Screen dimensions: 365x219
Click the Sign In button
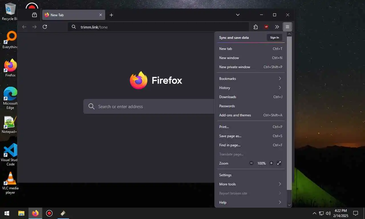(x=275, y=38)
